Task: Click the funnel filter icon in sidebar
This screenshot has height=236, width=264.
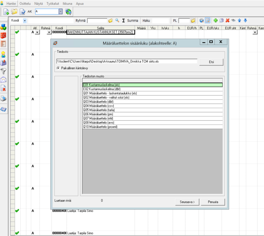Action: coord(3,71)
